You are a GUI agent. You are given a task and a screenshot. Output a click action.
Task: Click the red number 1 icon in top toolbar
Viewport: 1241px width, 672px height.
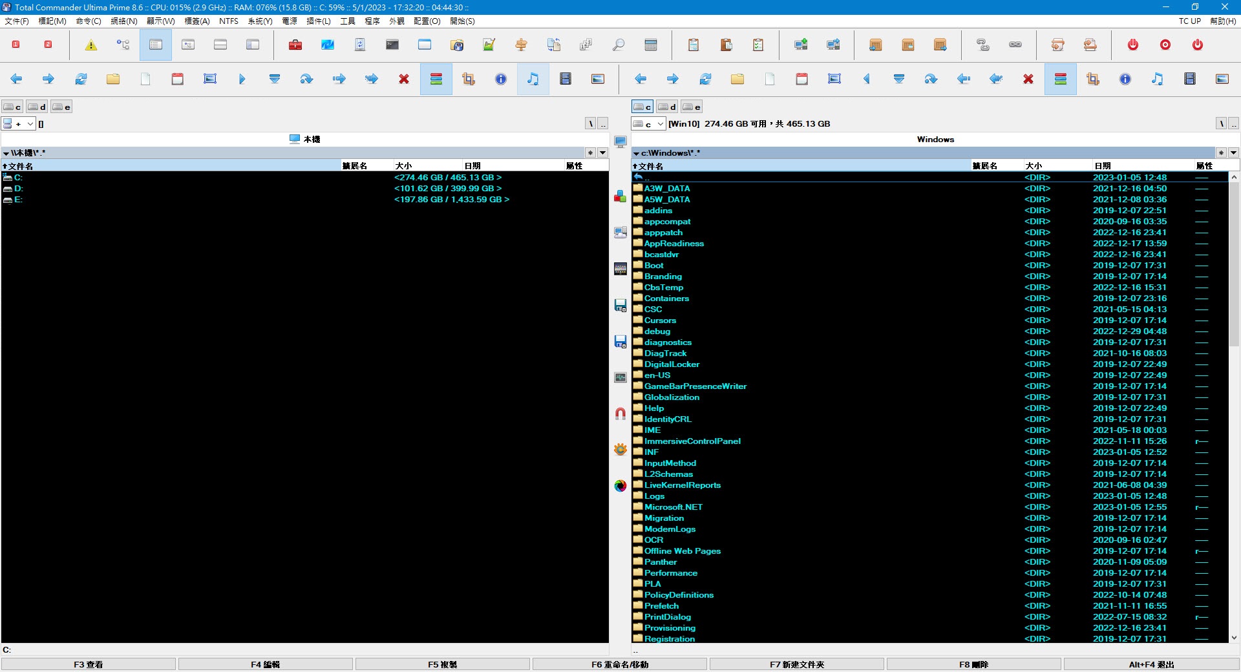click(x=16, y=45)
